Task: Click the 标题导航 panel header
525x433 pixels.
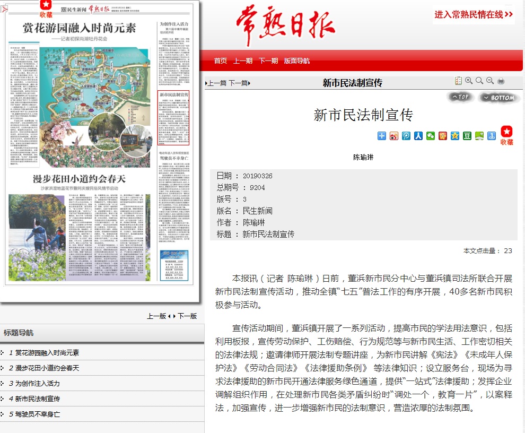Action: (102, 333)
